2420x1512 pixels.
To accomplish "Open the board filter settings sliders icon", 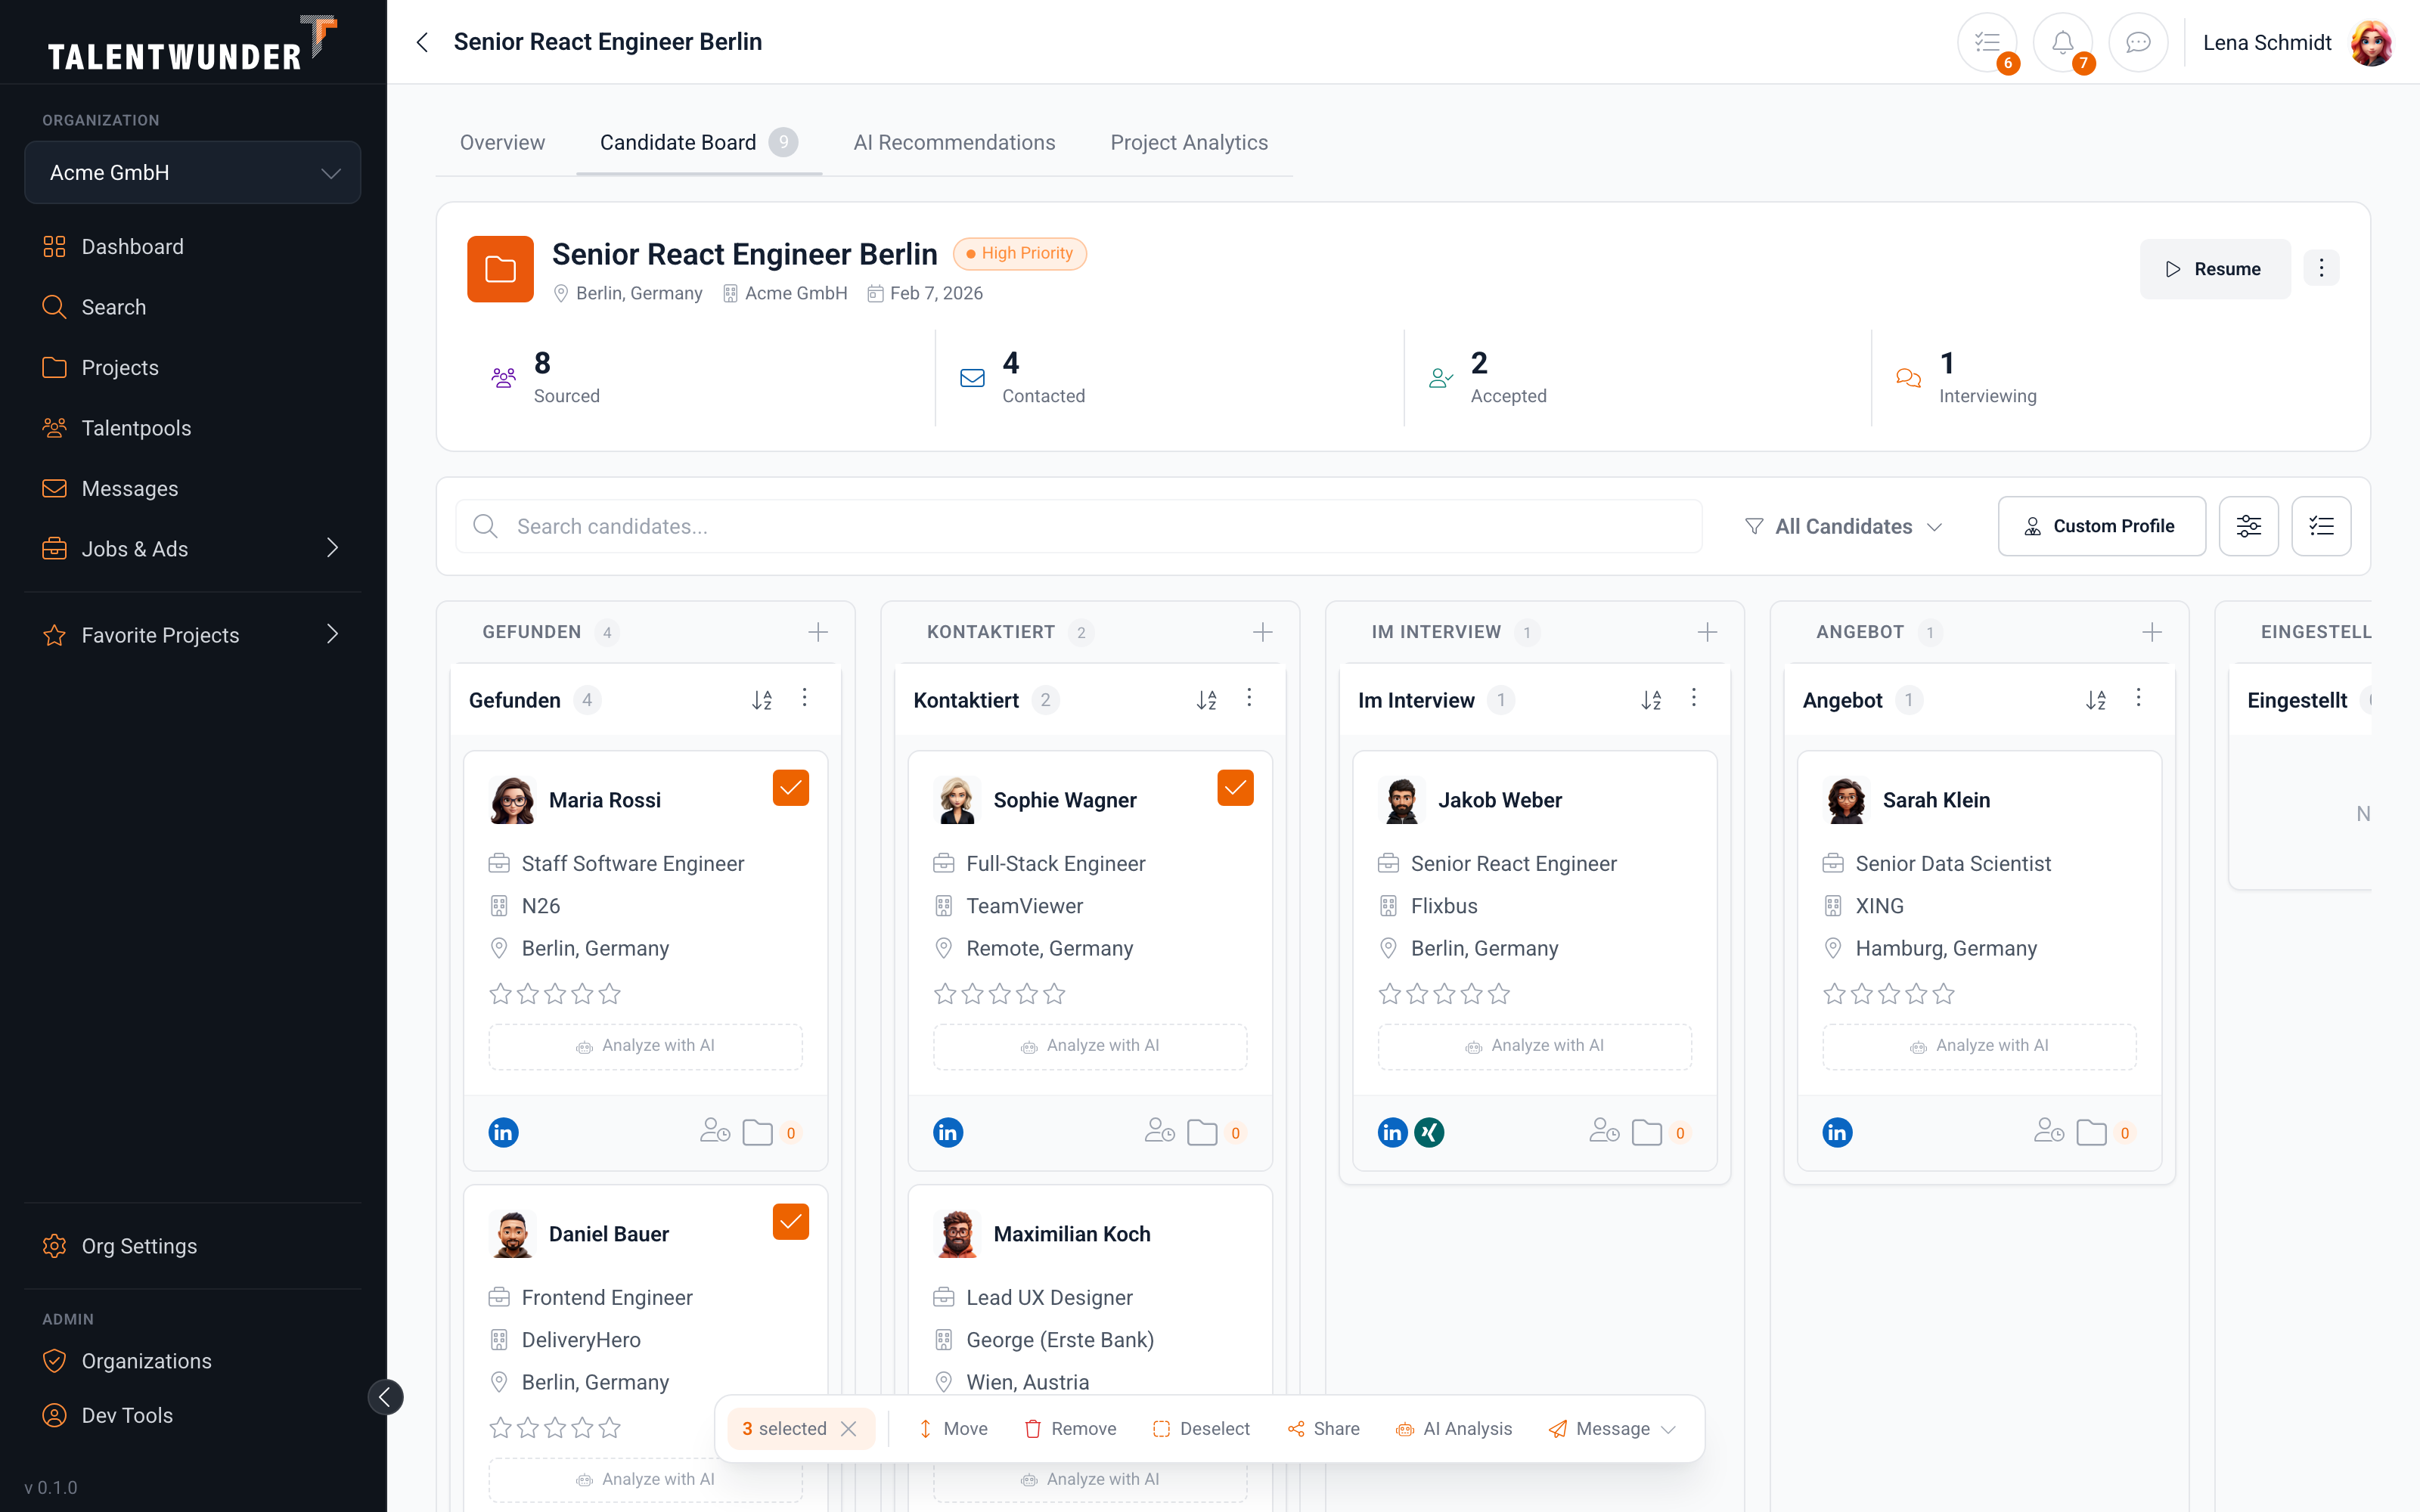I will pos(2248,526).
